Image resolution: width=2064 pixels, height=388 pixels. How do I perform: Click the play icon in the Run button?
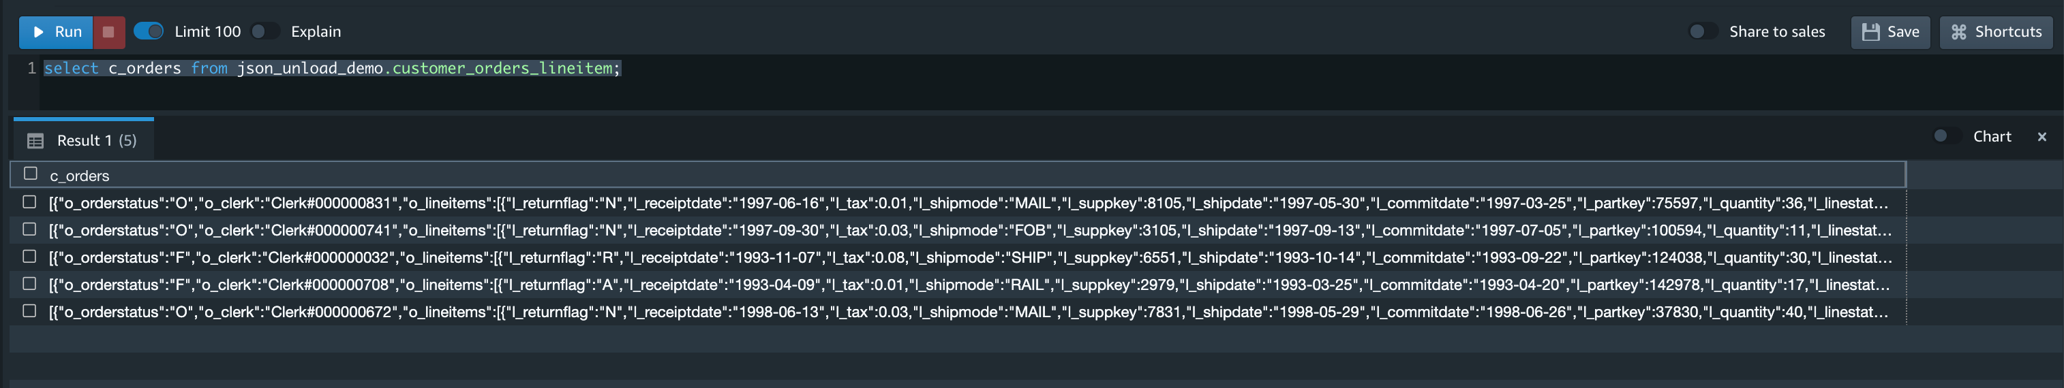38,32
